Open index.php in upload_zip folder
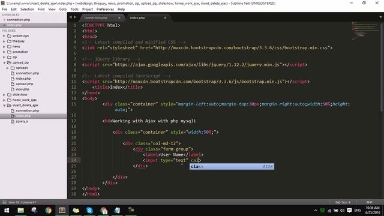The image size is (384, 216). pyautogui.click(x=23, y=79)
